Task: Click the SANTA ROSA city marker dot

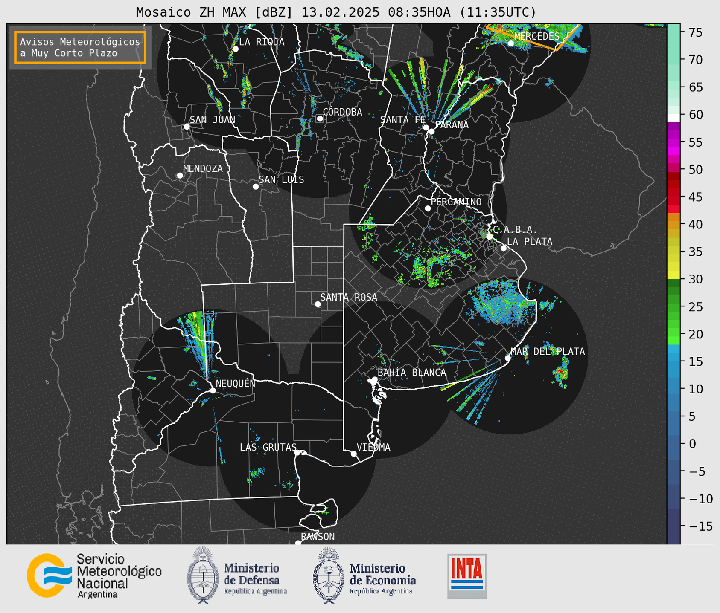Action: point(318,304)
